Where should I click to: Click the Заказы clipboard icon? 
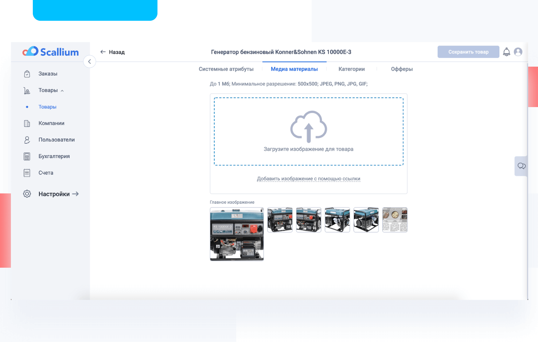pyautogui.click(x=27, y=74)
